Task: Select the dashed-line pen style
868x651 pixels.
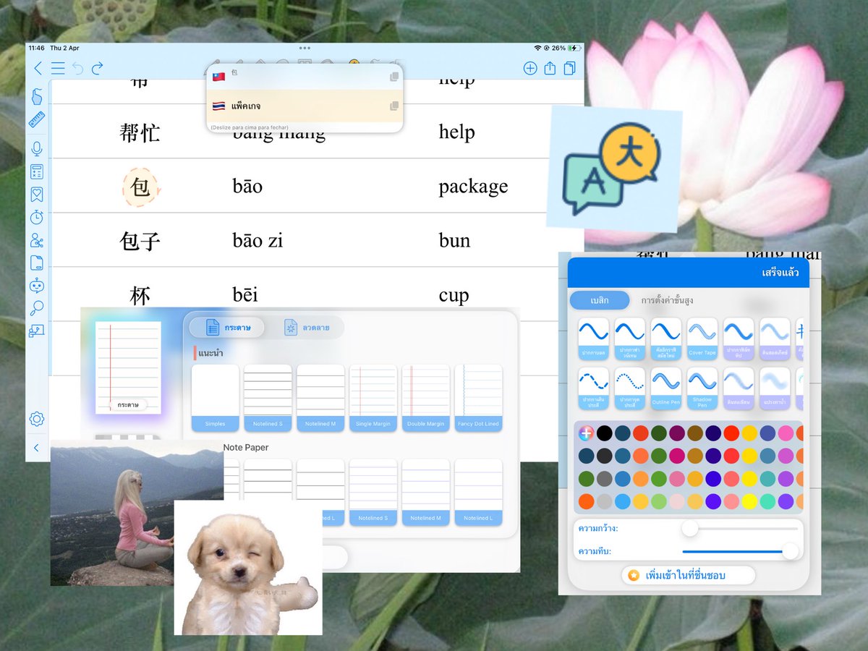Action: (594, 388)
